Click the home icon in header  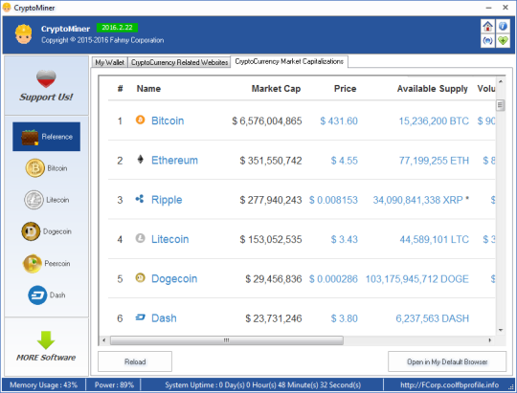(x=487, y=26)
